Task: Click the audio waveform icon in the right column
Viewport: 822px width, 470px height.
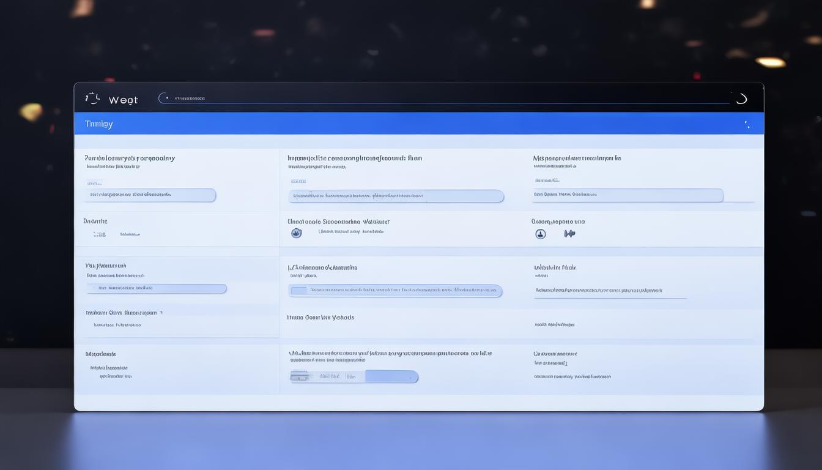Action: [569, 234]
